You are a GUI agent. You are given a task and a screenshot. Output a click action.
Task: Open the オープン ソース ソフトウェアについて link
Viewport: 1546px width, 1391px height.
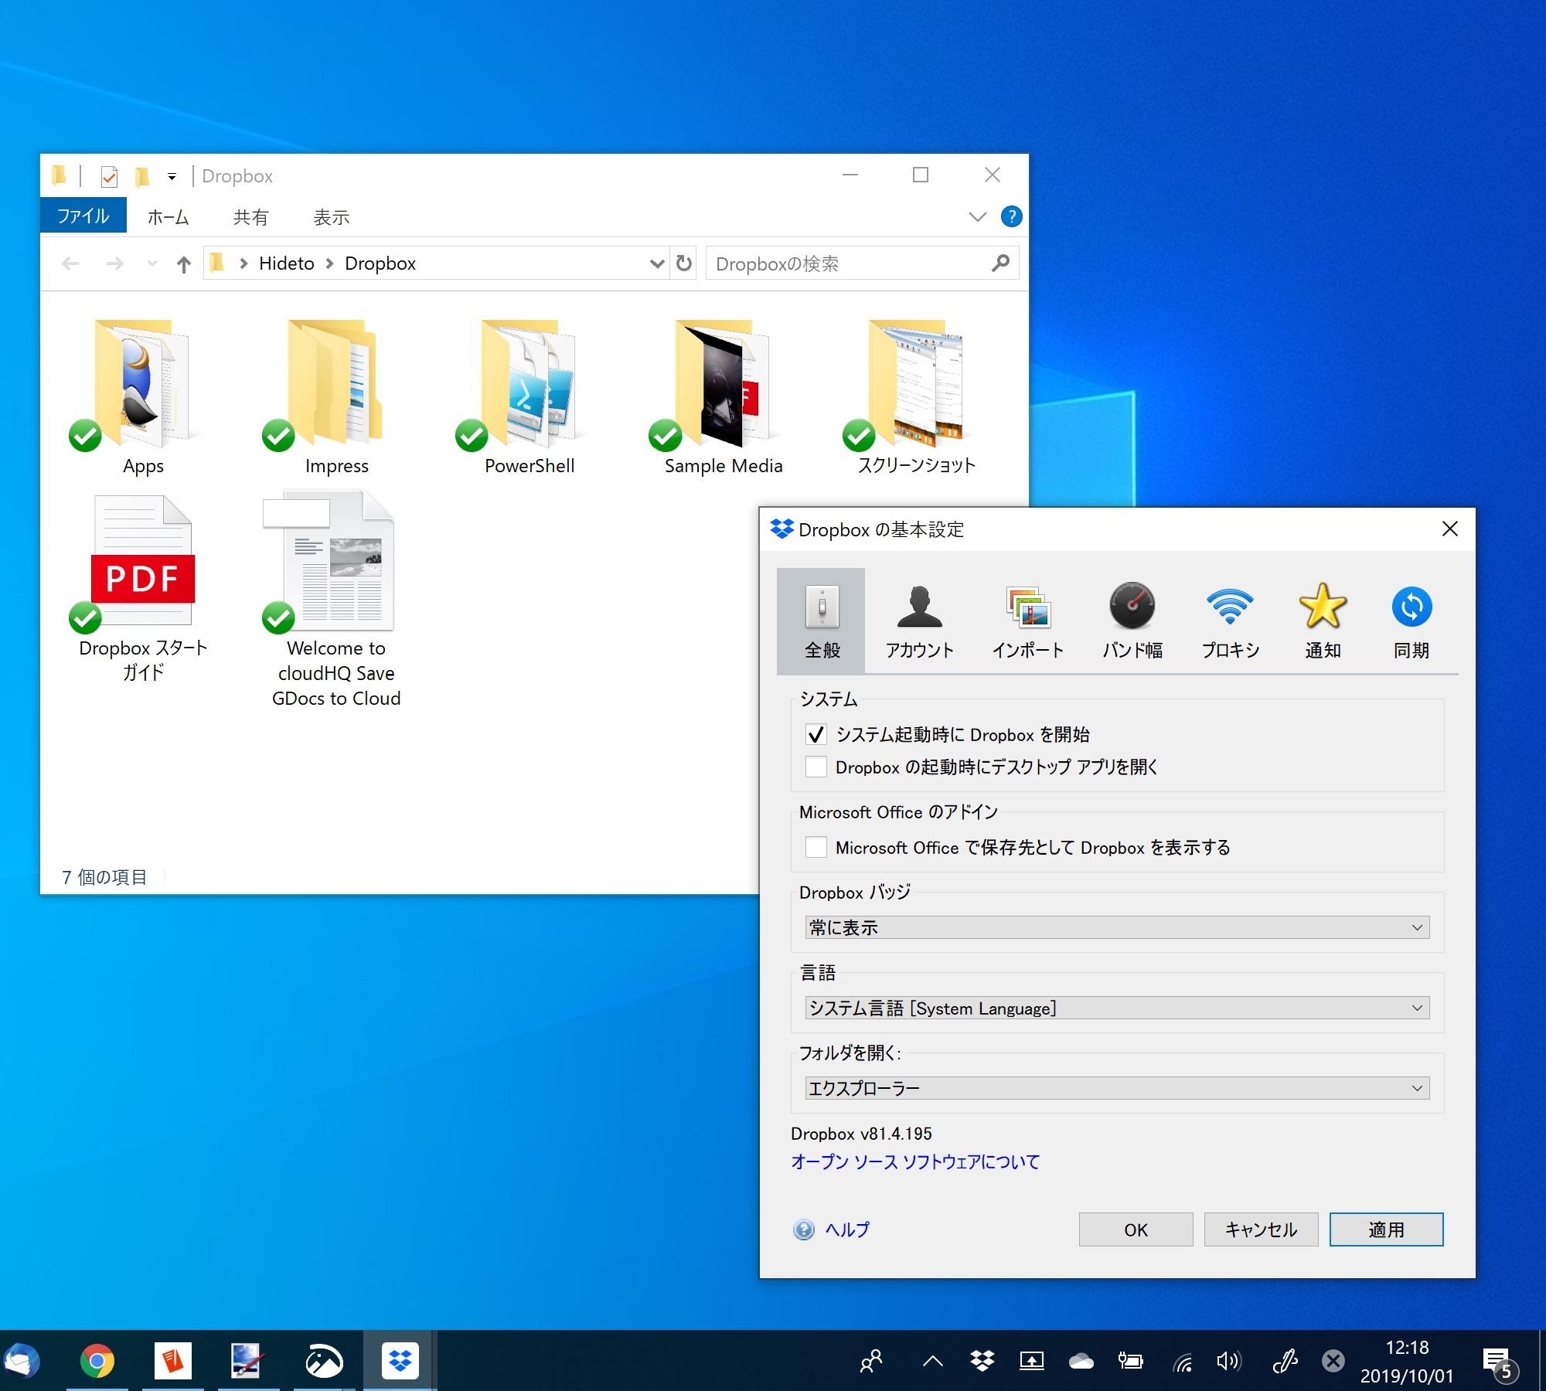[915, 1161]
